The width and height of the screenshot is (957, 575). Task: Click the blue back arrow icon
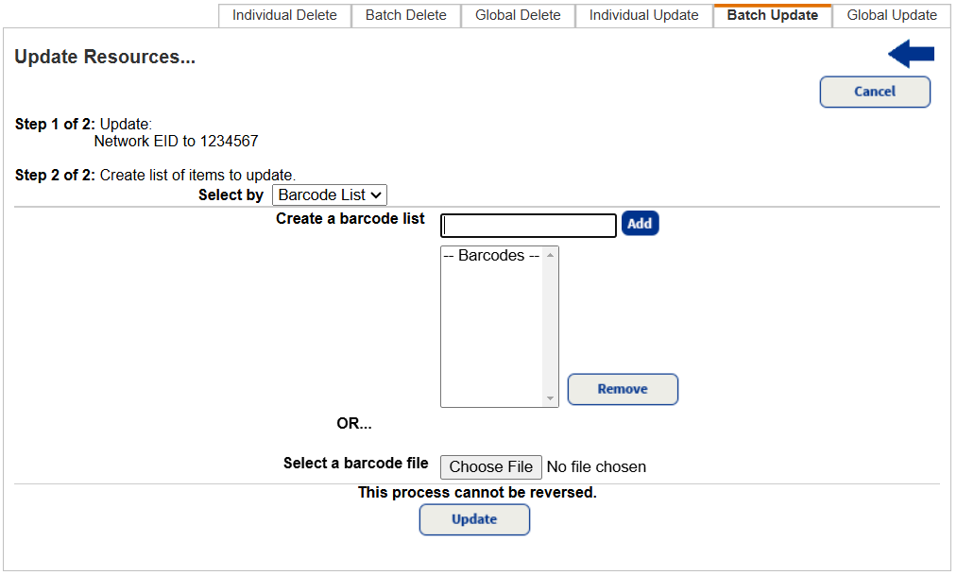coord(911,55)
